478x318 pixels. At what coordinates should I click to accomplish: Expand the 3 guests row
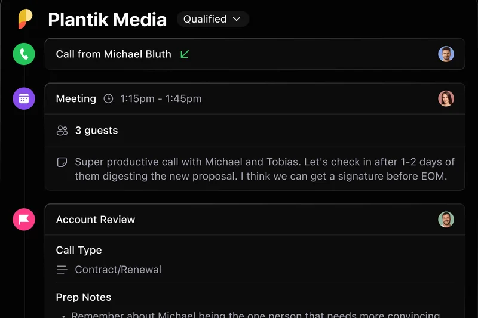click(96, 131)
